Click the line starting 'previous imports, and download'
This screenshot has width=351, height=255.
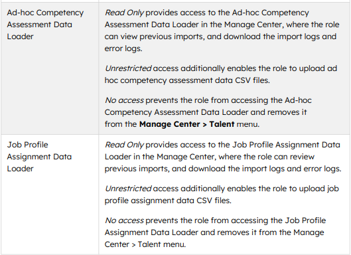[x=223, y=169]
